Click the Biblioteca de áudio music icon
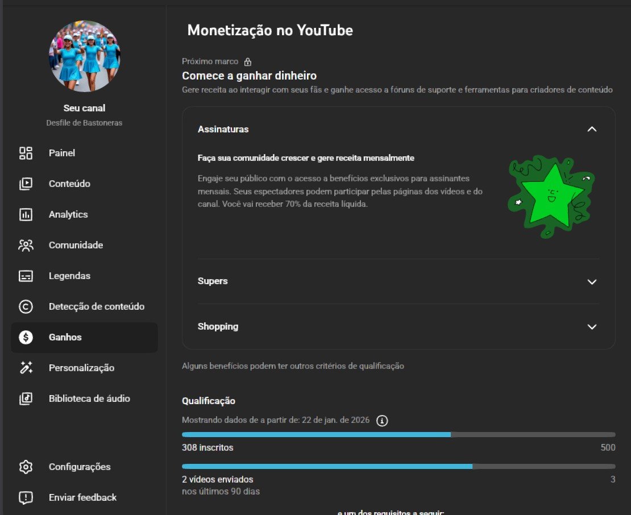631x515 pixels. click(x=26, y=398)
